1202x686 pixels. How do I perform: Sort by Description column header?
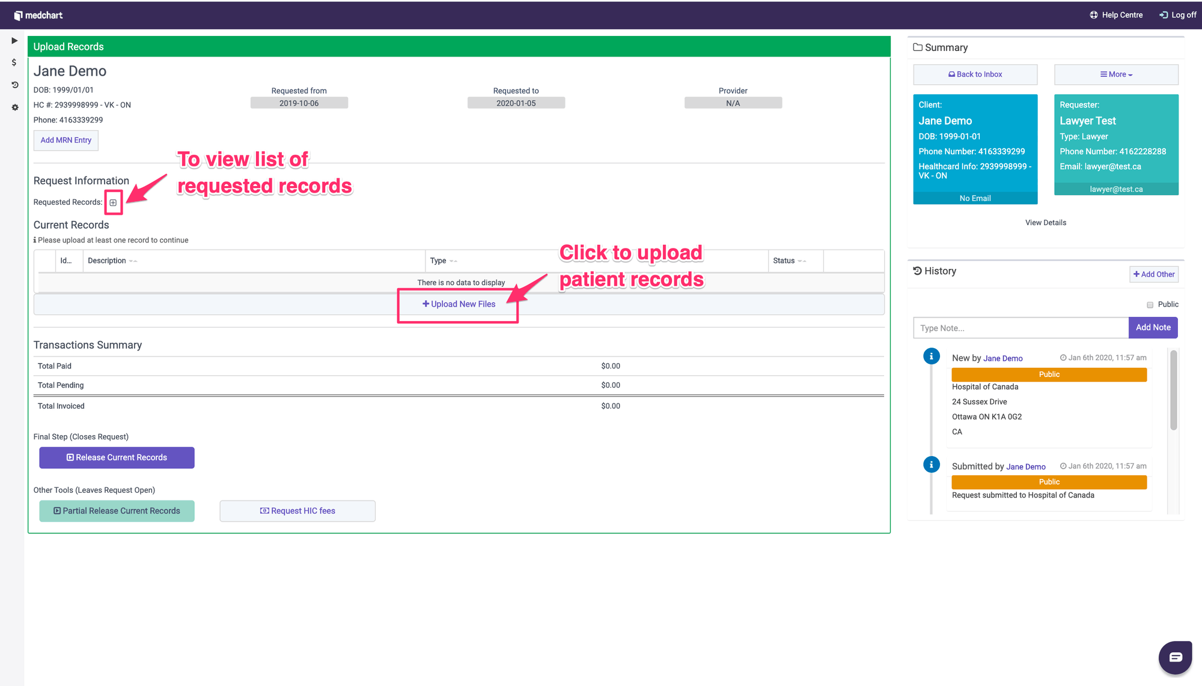pyautogui.click(x=107, y=260)
